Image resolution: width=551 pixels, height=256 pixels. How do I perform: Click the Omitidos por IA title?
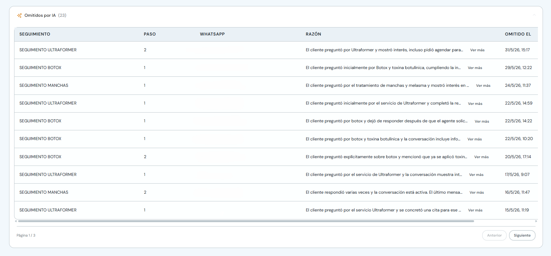pyautogui.click(x=40, y=15)
